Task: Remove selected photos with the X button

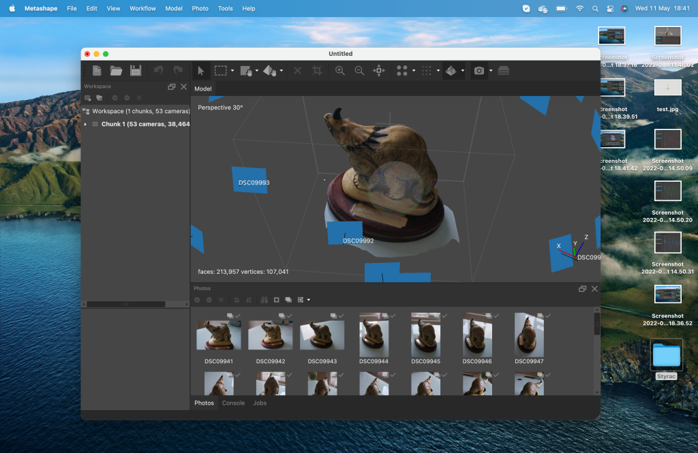Action: pyautogui.click(x=221, y=299)
